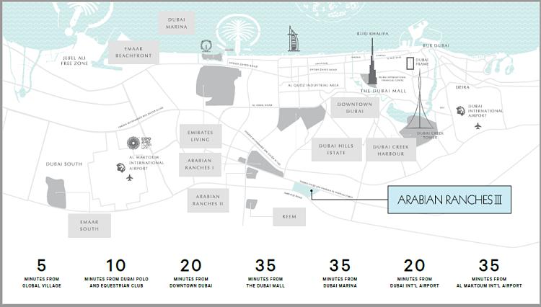Click Dubai International Airport text on map
This screenshot has width=541, height=307.
(485, 111)
